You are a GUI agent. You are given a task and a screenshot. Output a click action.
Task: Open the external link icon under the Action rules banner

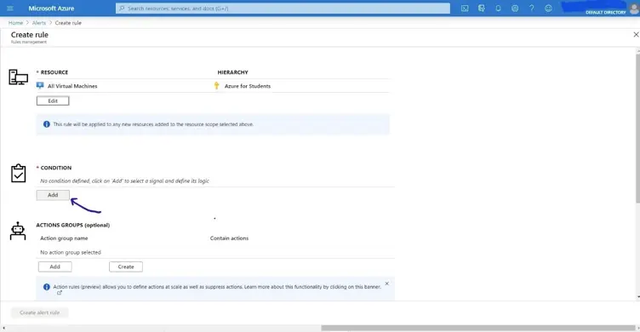60,293
